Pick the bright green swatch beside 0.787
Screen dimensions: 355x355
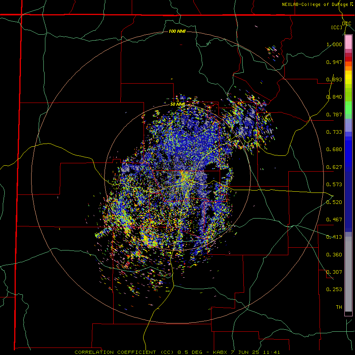tap(348, 108)
